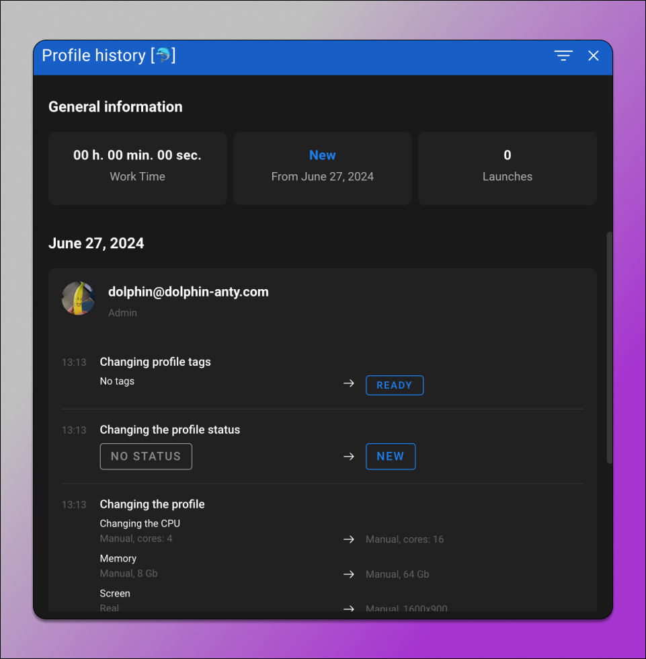Click 'Manual, 64 Gb' new value

point(397,574)
